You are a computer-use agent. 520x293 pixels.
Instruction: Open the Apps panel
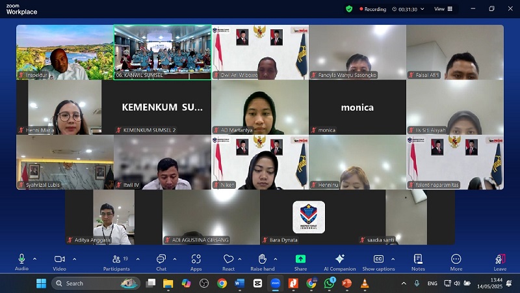196,262
